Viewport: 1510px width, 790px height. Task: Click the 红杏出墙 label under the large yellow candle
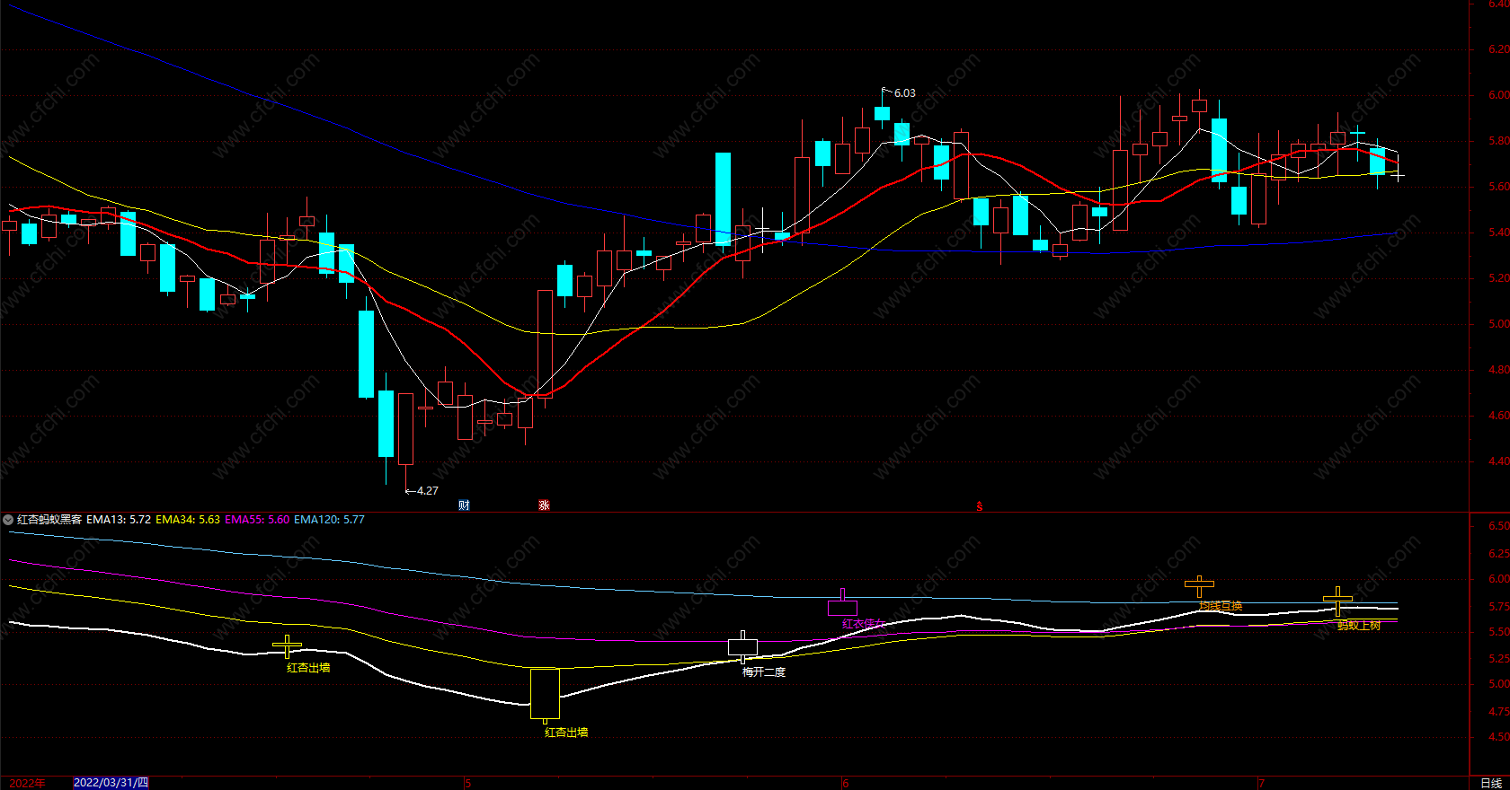click(566, 733)
